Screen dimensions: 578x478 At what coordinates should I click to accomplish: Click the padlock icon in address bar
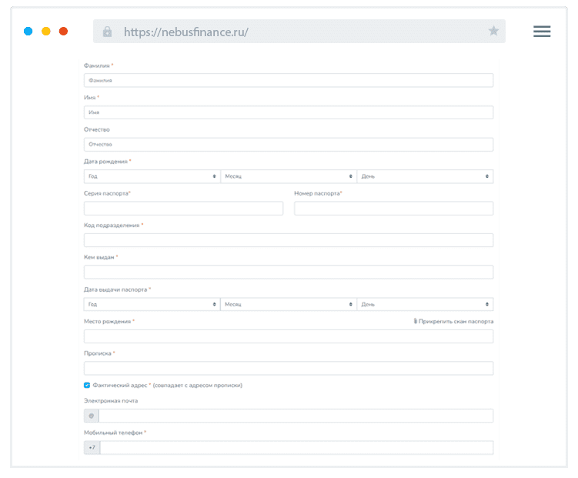(x=107, y=32)
